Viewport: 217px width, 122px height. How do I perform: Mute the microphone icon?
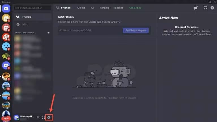[38, 117]
